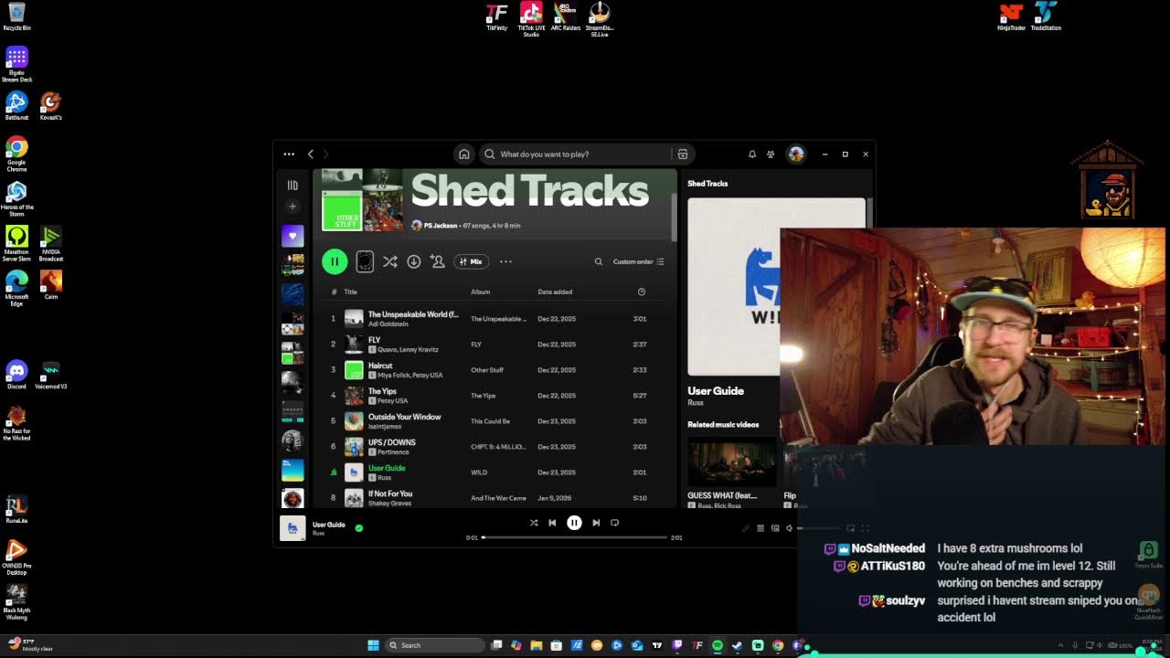Select The Yips track title

(x=382, y=391)
